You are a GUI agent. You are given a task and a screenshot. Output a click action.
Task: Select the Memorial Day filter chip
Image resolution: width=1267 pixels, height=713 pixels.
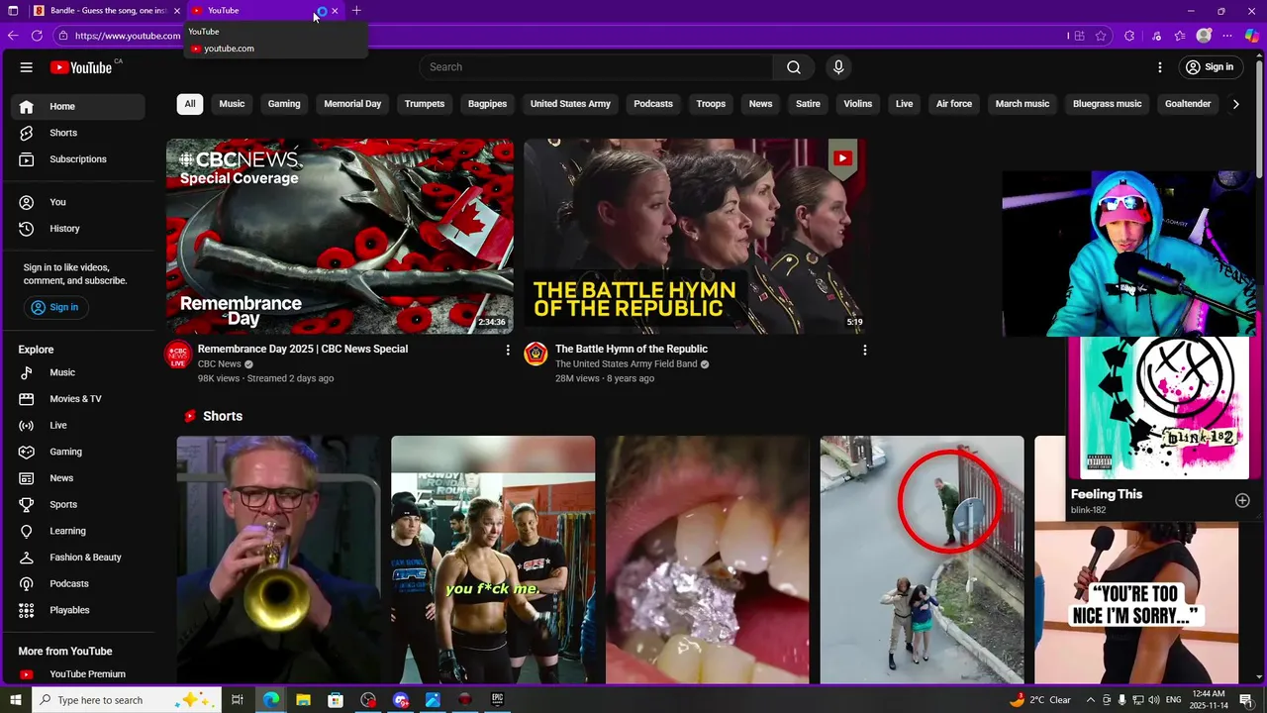point(352,104)
